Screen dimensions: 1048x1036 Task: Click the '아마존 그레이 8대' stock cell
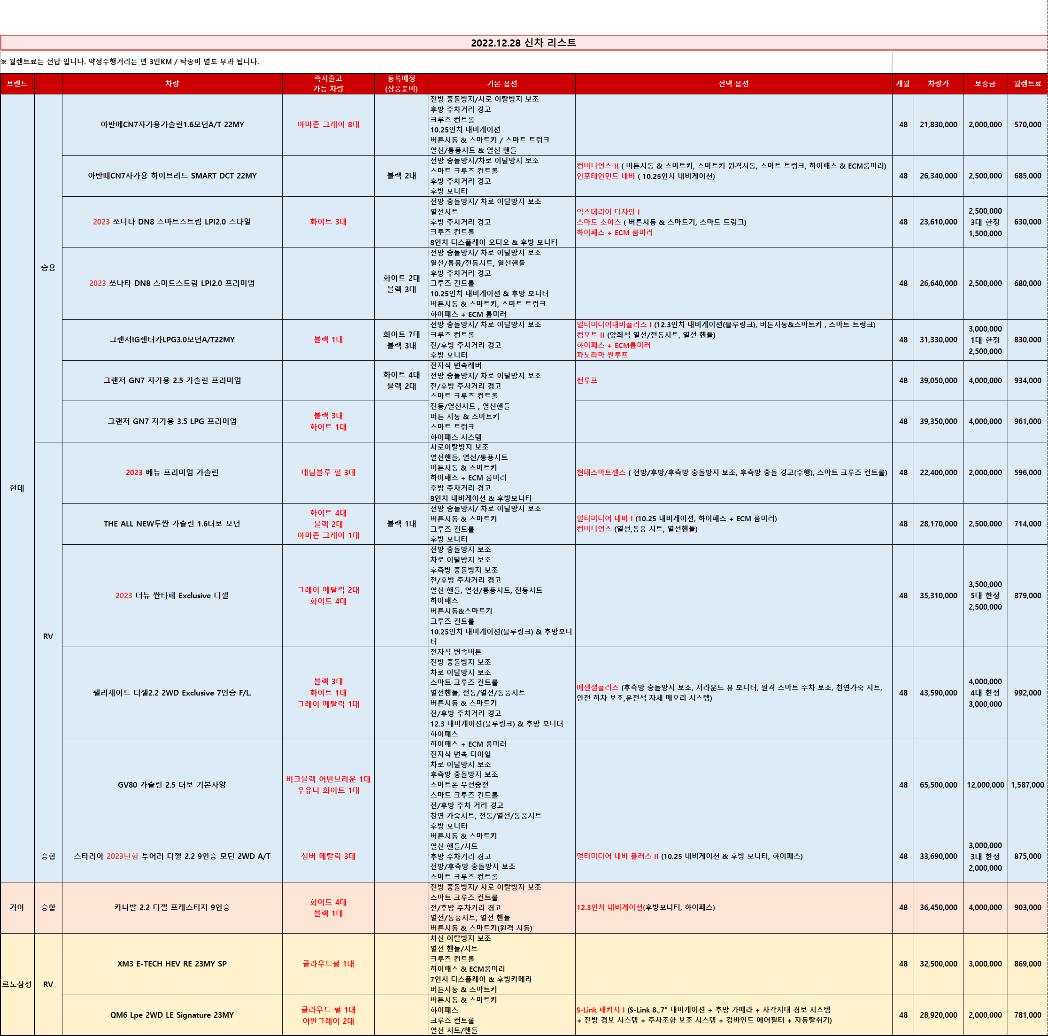328,125
